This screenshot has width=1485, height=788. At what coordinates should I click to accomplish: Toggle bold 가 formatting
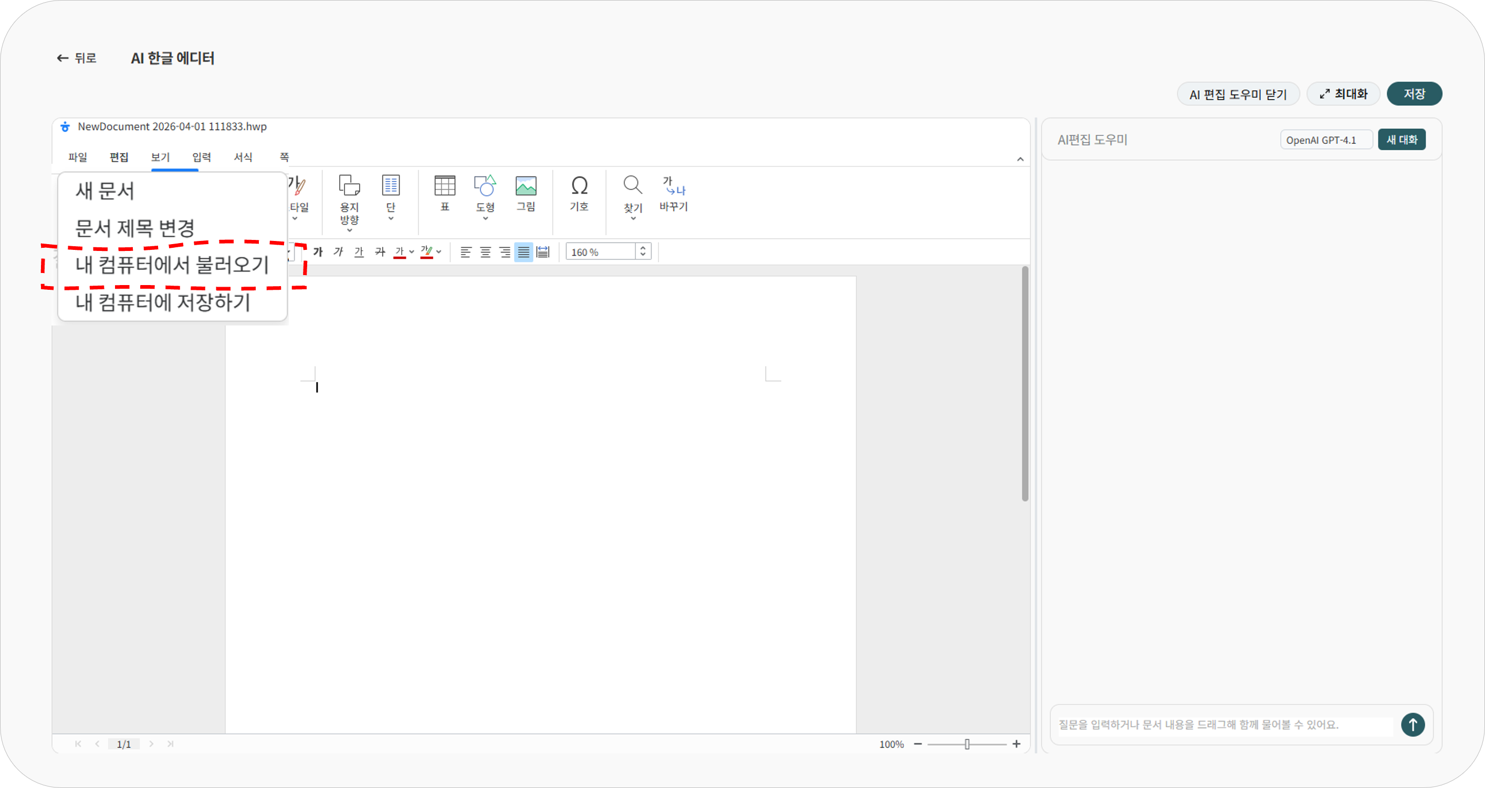pyautogui.click(x=318, y=252)
